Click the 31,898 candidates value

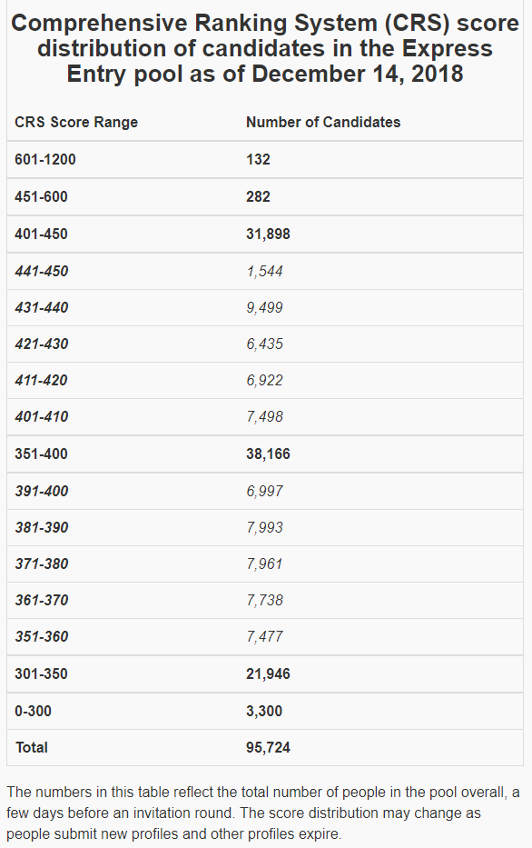pyautogui.click(x=269, y=234)
